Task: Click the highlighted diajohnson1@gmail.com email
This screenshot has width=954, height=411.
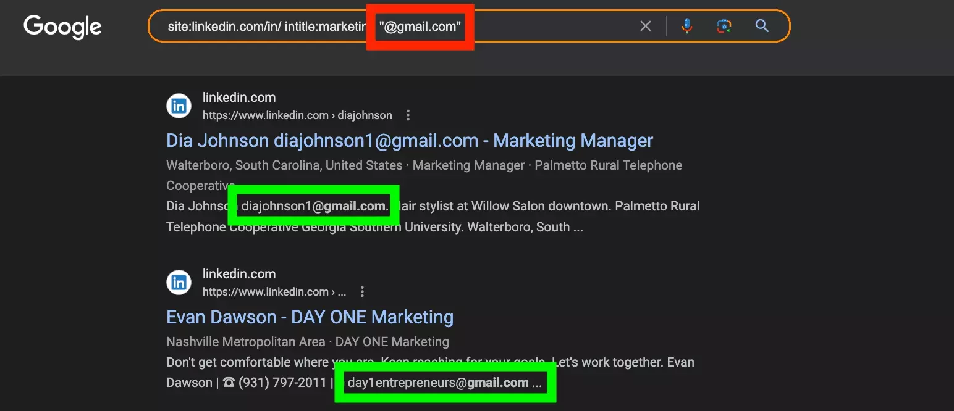Action: click(313, 205)
